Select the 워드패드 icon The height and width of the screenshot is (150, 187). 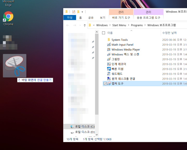pyautogui.click(x=109, y=74)
